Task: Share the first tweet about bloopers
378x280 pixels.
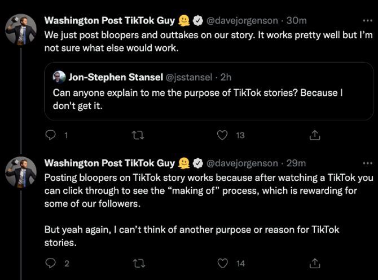Action: (x=315, y=135)
